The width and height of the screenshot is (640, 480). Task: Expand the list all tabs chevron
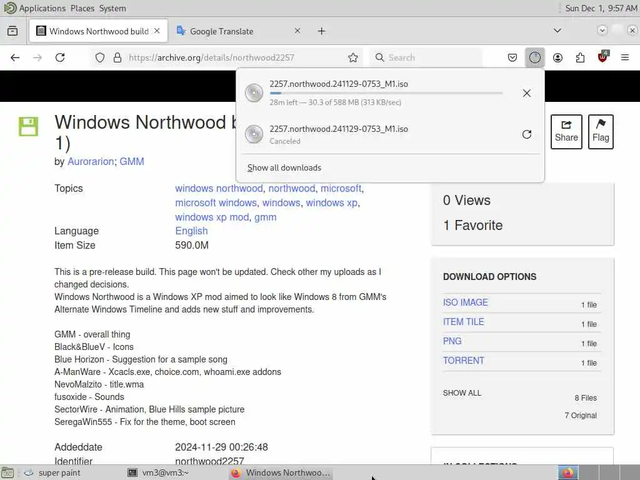pyautogui.click(x=557, y=31)
